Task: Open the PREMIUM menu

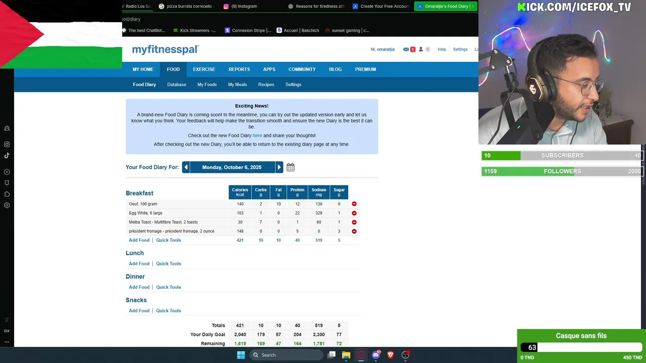Action: (x=365, y=70)
